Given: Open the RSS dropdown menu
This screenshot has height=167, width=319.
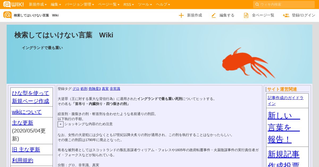Looking at the screenshot, I should coord(129,5).
